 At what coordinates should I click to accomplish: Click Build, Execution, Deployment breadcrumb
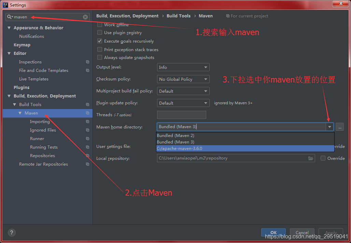coord(127,16)
